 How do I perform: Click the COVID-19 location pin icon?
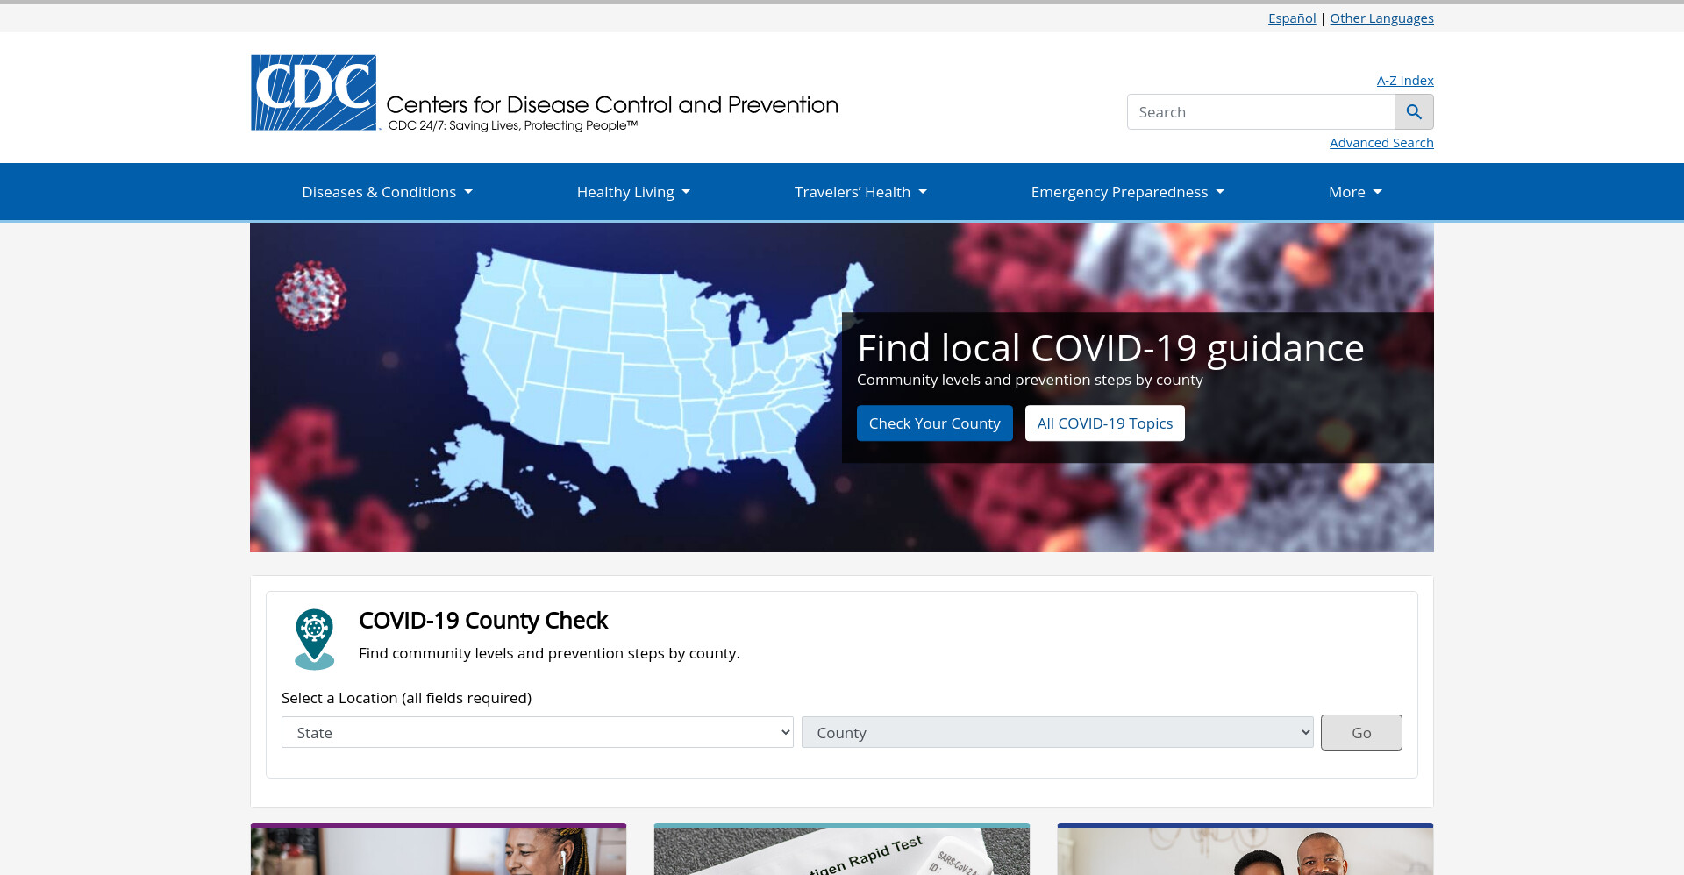point(315,639)
